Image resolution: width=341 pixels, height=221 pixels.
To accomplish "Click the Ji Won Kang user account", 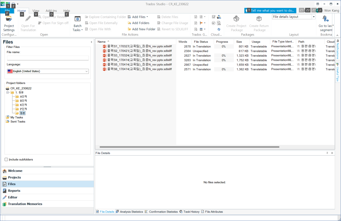I will (327, 11).
